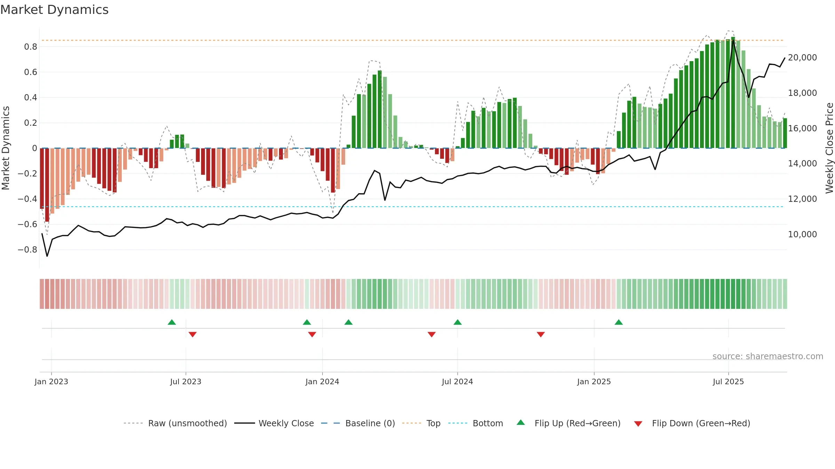835x469 pixels.
Task: Select the flip-up marker in December 2023
Action: pyautogui.click(x=307, y=322)
